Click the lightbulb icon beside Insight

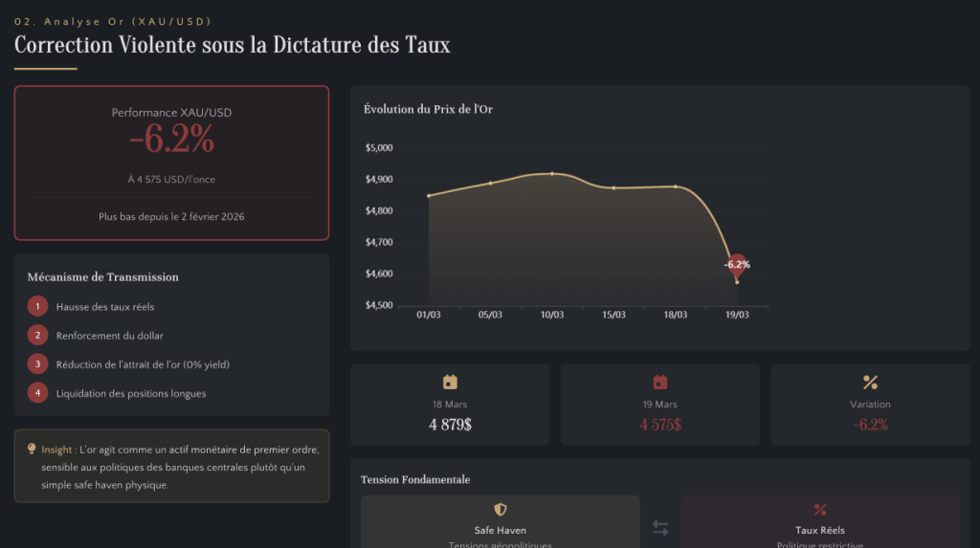click(32, 449)
